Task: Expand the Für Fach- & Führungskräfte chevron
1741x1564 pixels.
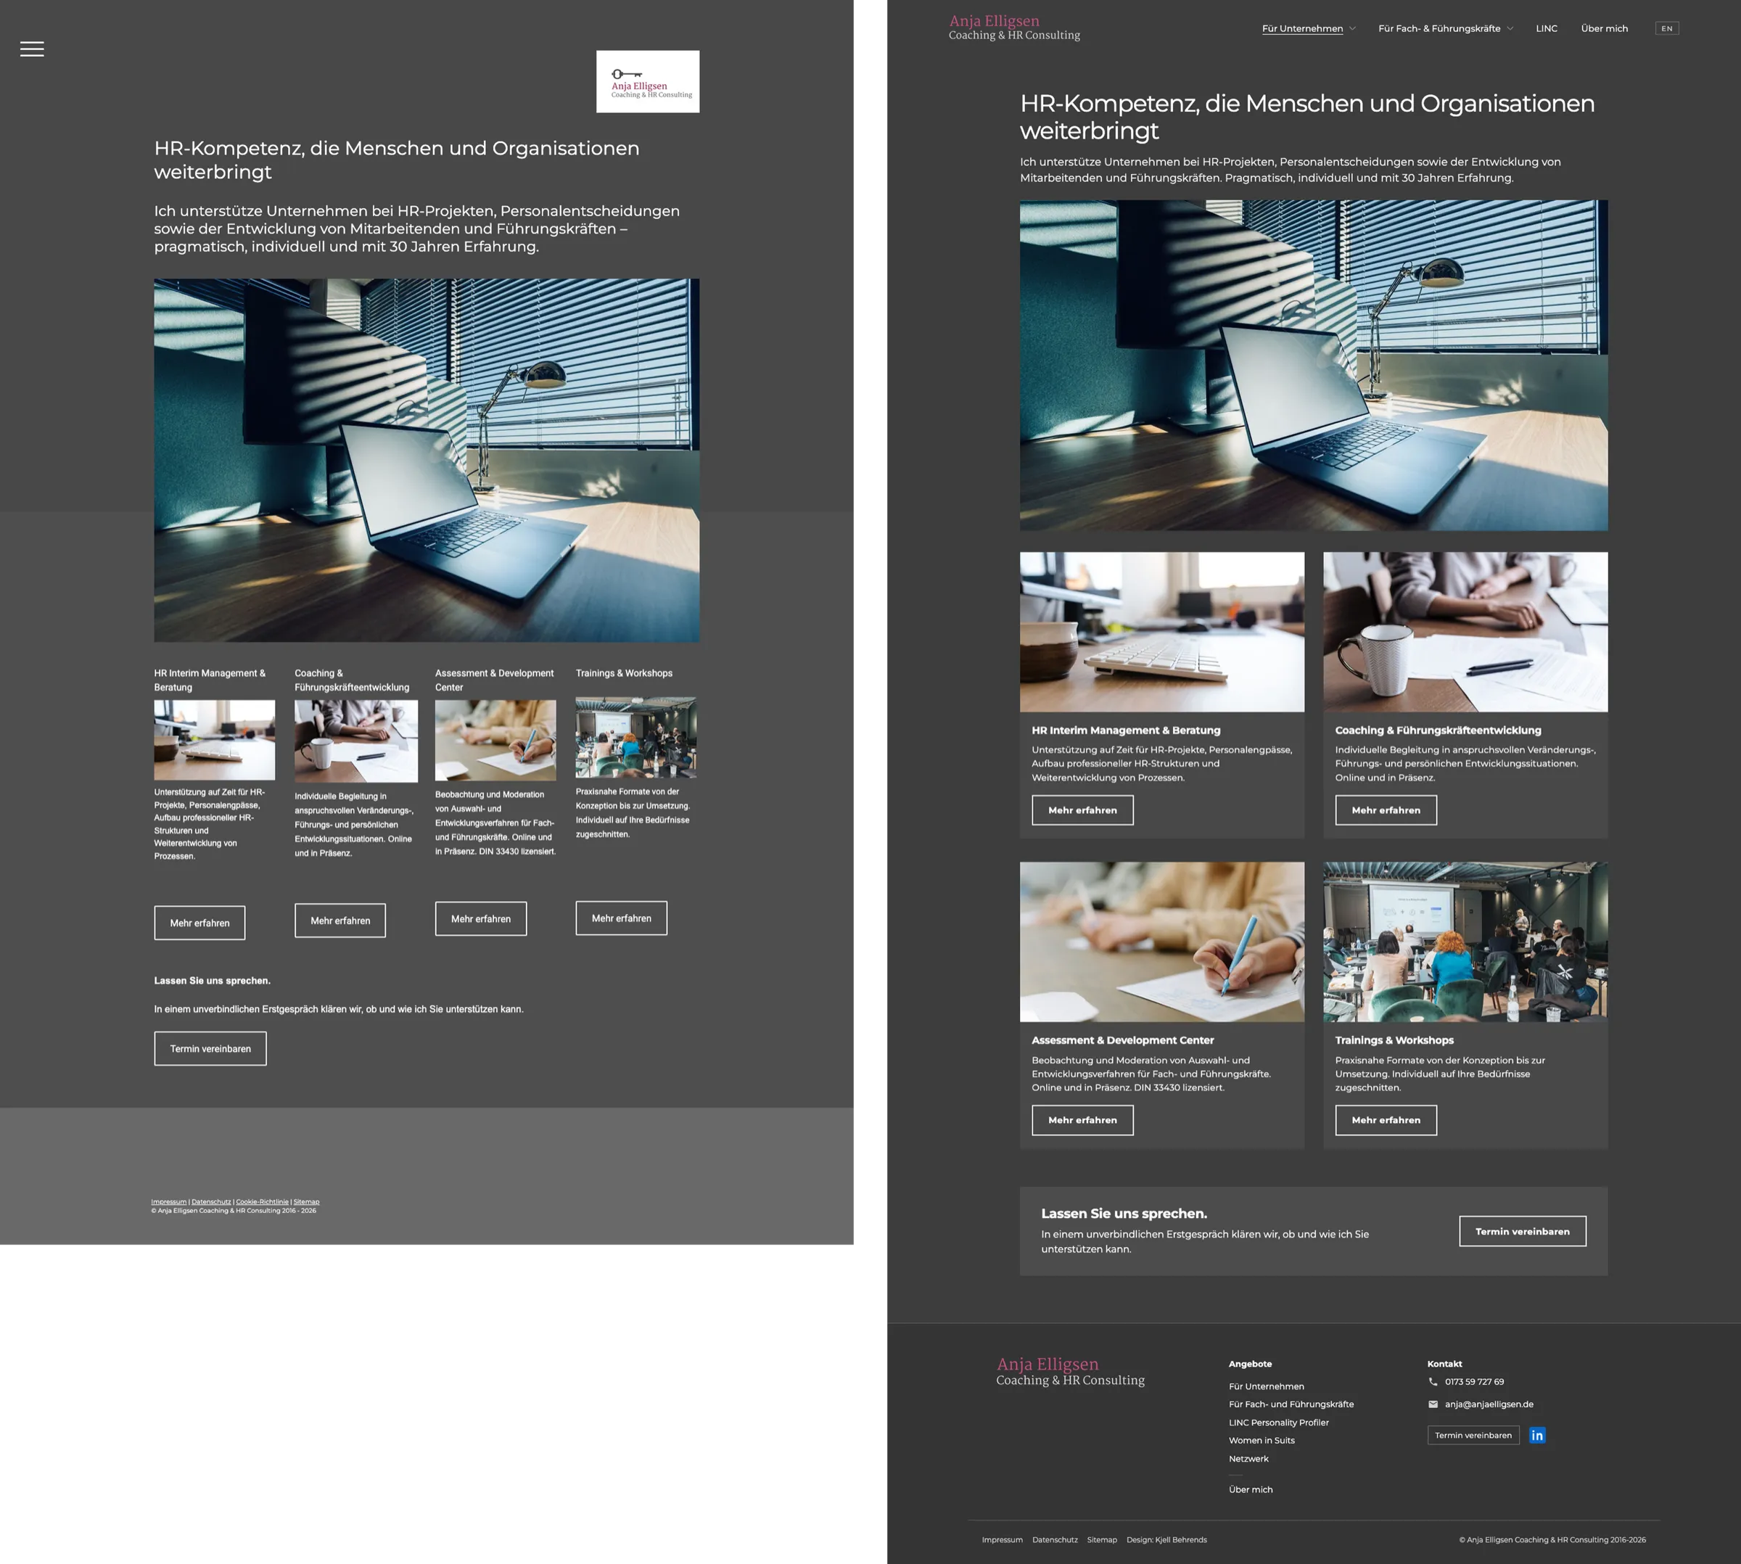Action: [1510, 28]
